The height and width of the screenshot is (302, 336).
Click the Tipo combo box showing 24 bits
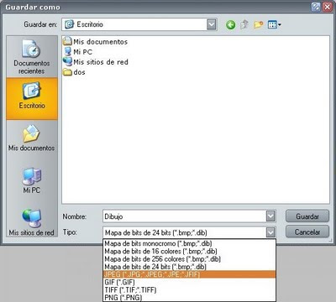click(189, 232)
